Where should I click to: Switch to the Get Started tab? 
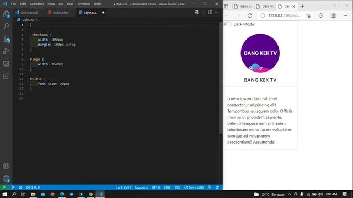point(29,13)
